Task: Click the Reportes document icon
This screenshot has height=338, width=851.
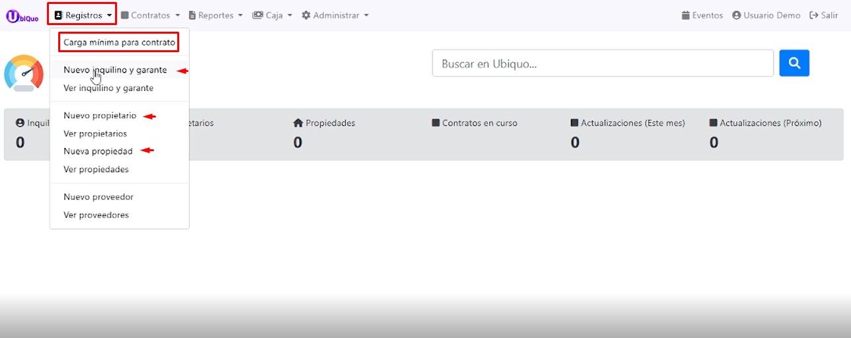Action: [x=192, y=15]
